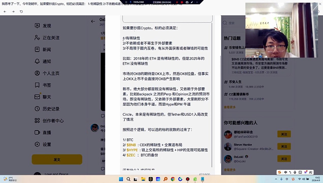Open 个人主页 profile page

point(47,73)
